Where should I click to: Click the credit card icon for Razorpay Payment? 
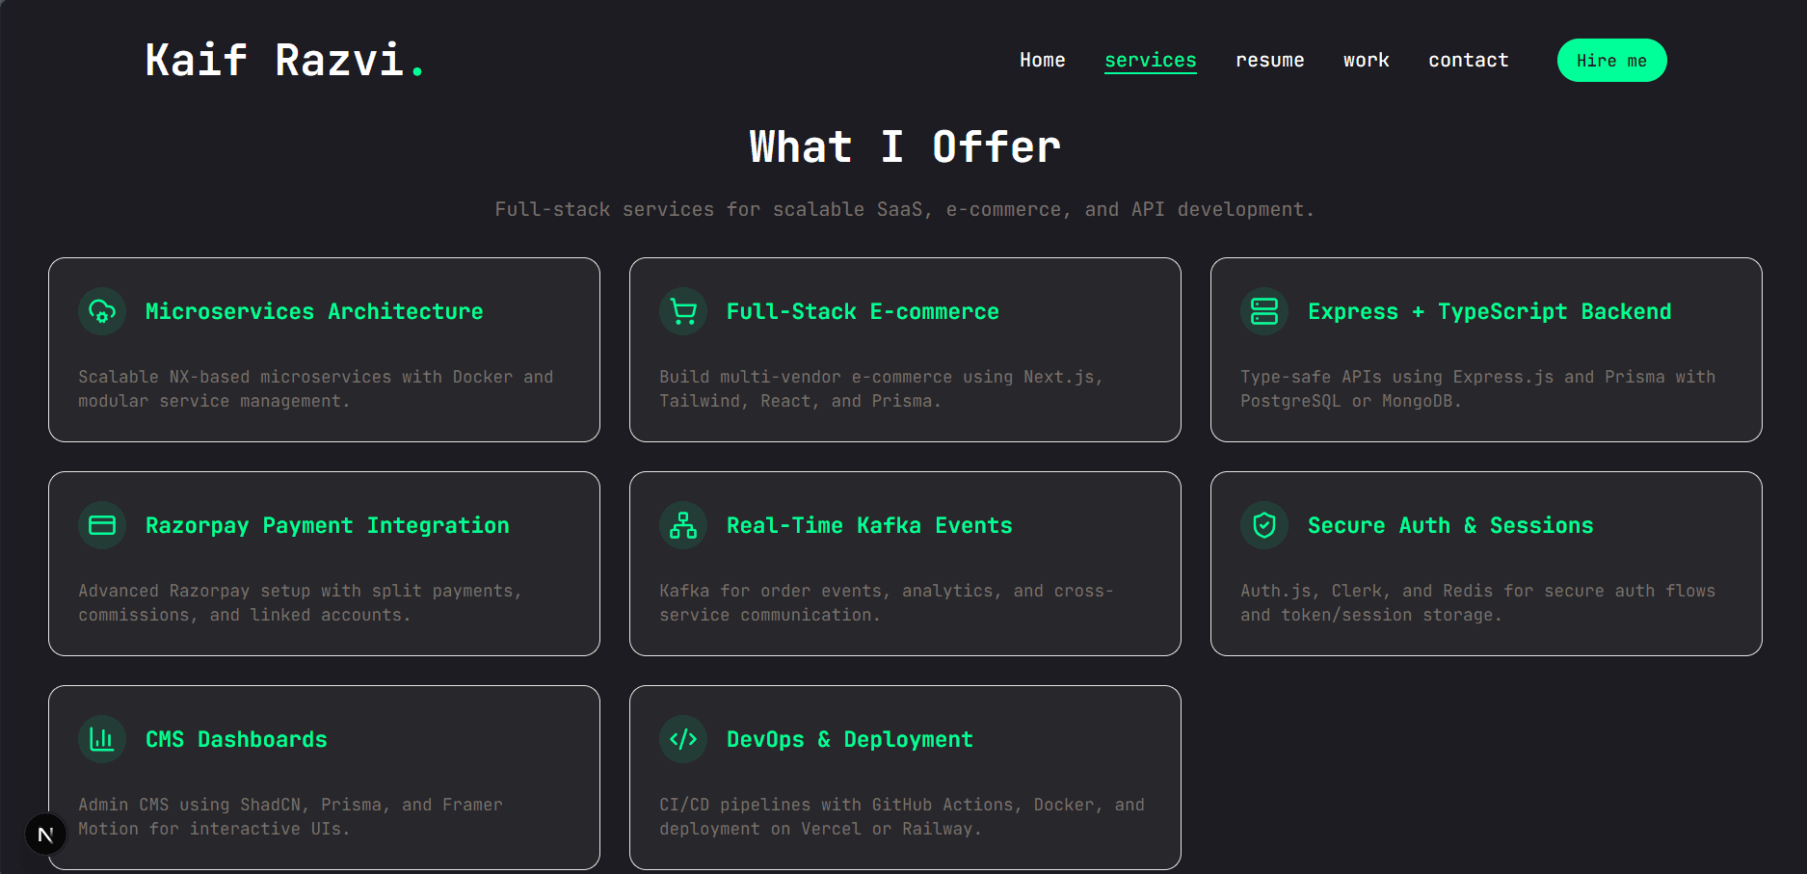102,525
